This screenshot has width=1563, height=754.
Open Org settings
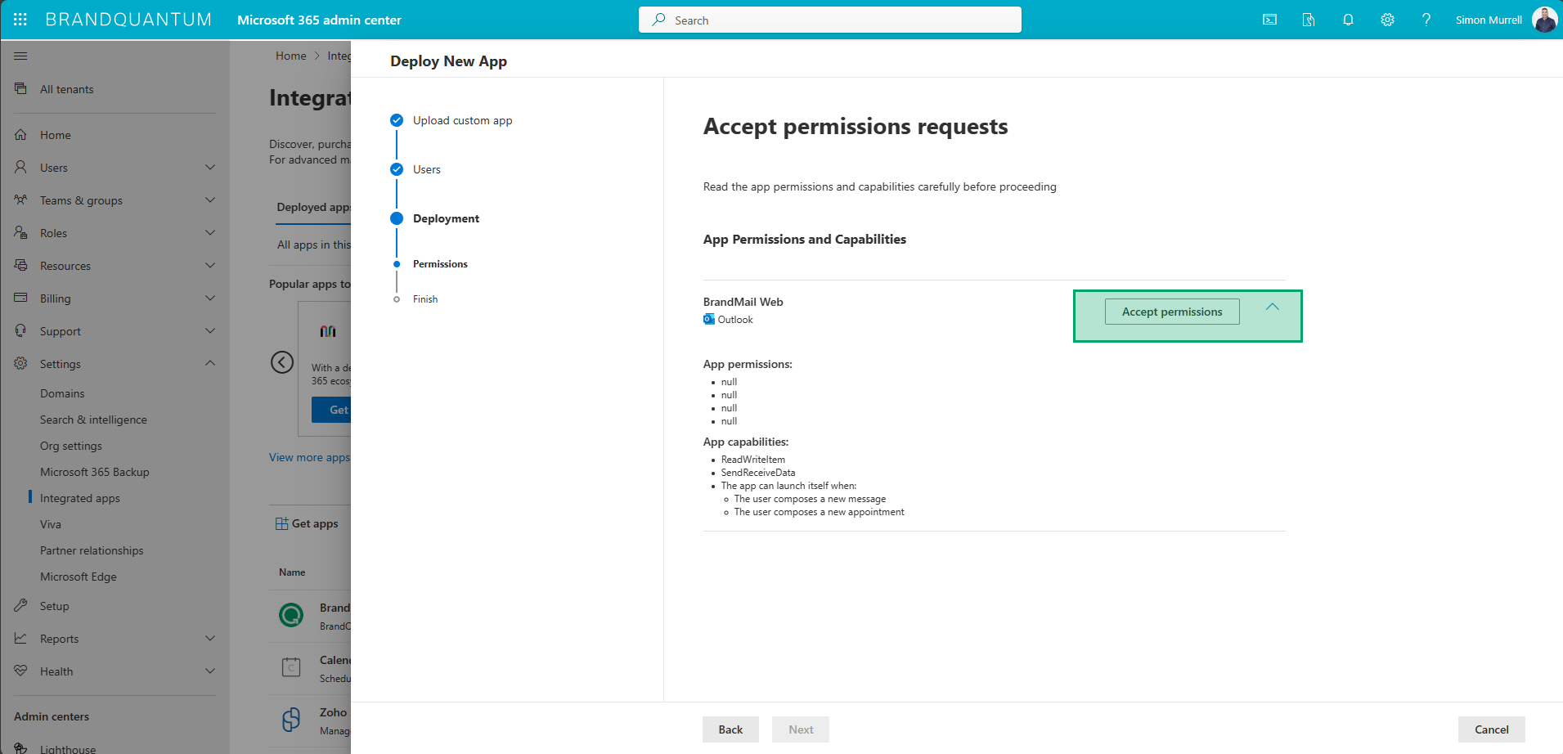(x=71, y=446)
